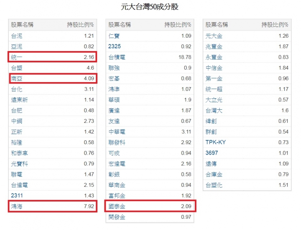Open the 合庫金 stock link
Screen dimensions: 301x230
pos(214,174)
